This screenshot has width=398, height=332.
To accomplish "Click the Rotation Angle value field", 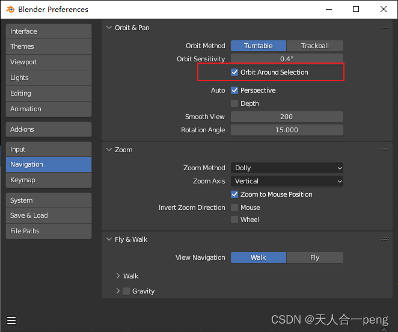I will pos(287,130).
